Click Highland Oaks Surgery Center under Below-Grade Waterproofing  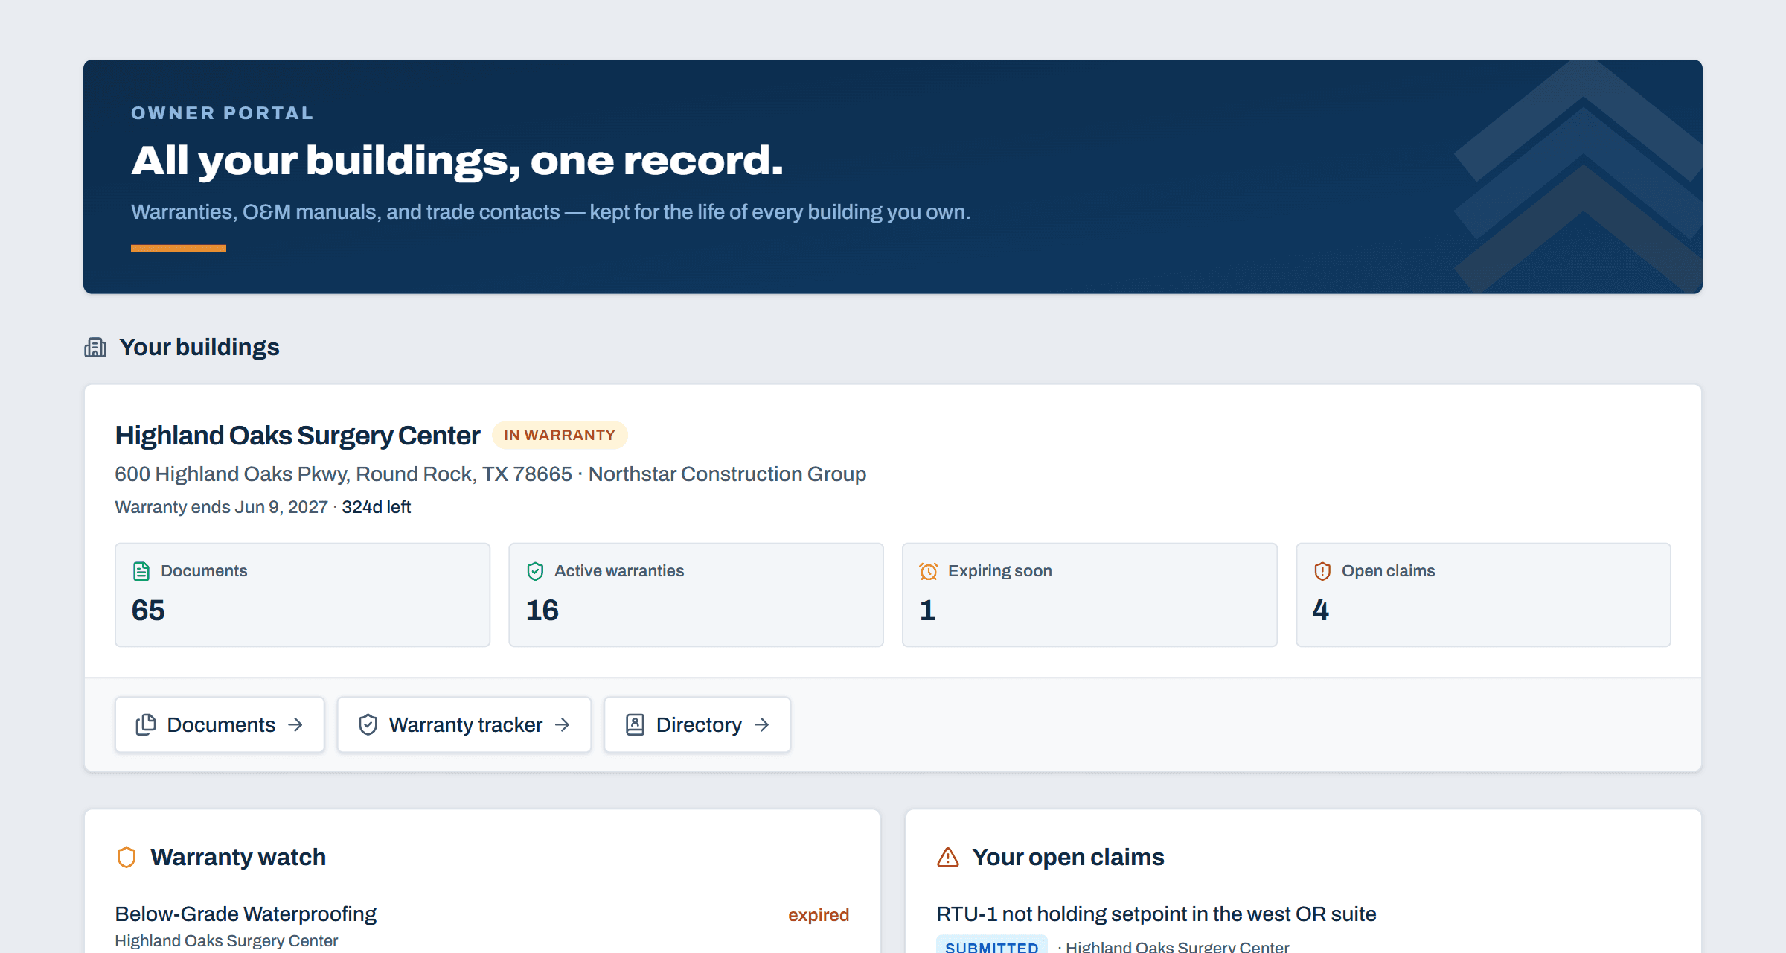[226, 941]
